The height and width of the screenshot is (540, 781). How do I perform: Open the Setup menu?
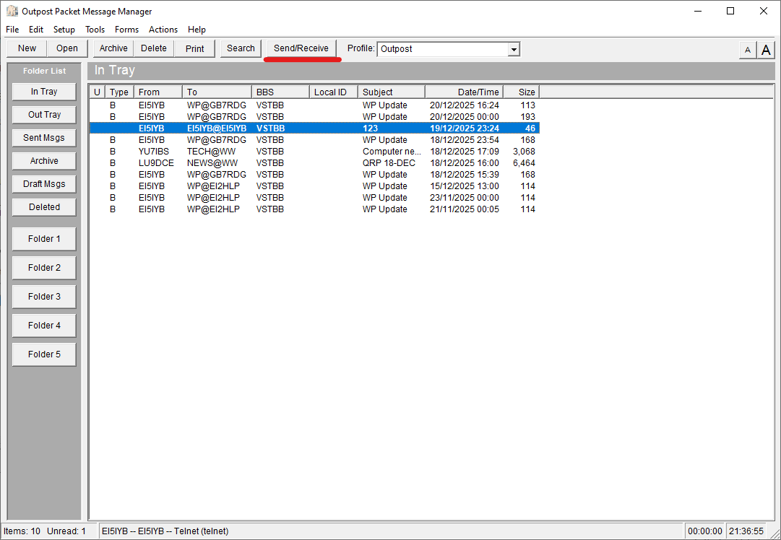pyautogui.click(x=64, y=30)
